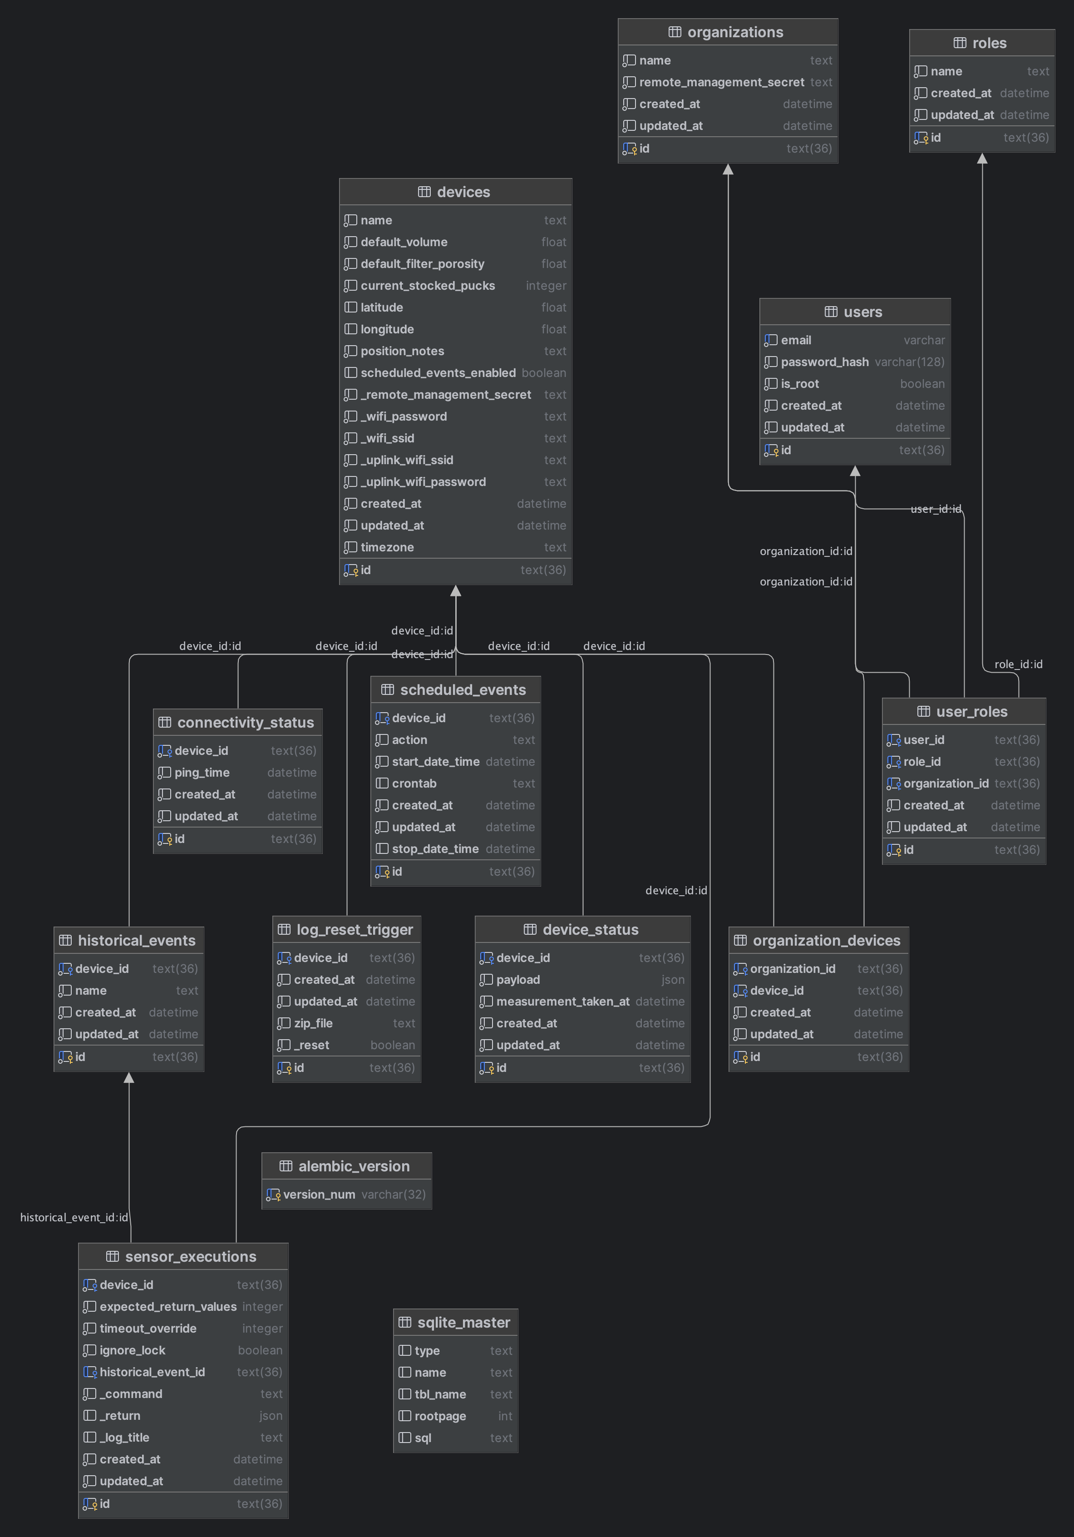The width and height of the screenshot is (1074, 1537).
Task: Click the zip_file column in log_reset_trigger
Action: tap(312, 1023)
